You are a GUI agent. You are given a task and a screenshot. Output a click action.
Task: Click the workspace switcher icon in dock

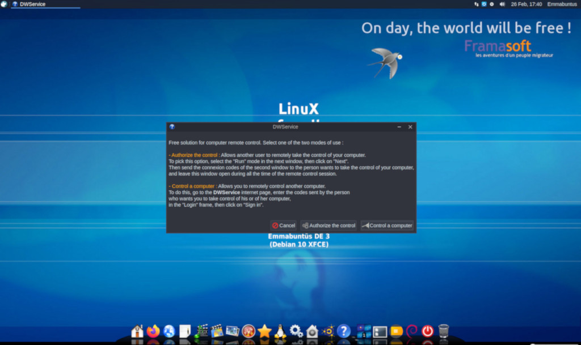coord(364,331)
